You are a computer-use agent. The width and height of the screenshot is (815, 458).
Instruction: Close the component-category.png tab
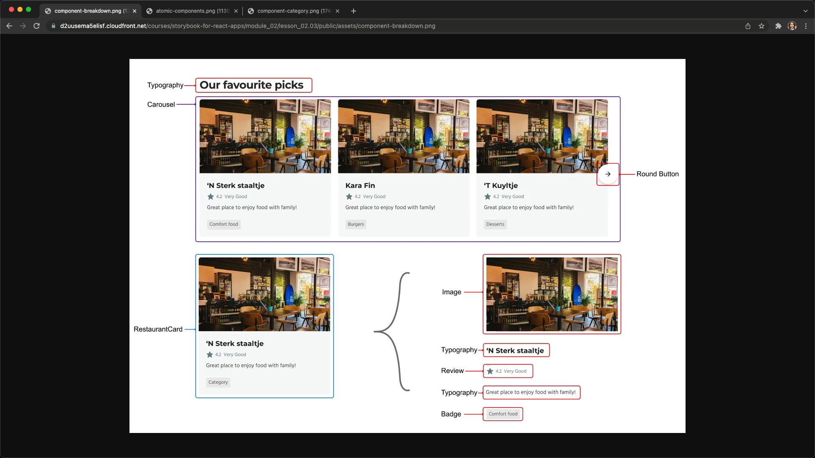point(337,11)
